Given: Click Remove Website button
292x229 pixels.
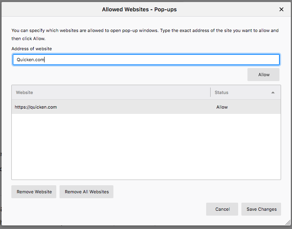Looking at the screenshot, I should [x=34, y=192].
